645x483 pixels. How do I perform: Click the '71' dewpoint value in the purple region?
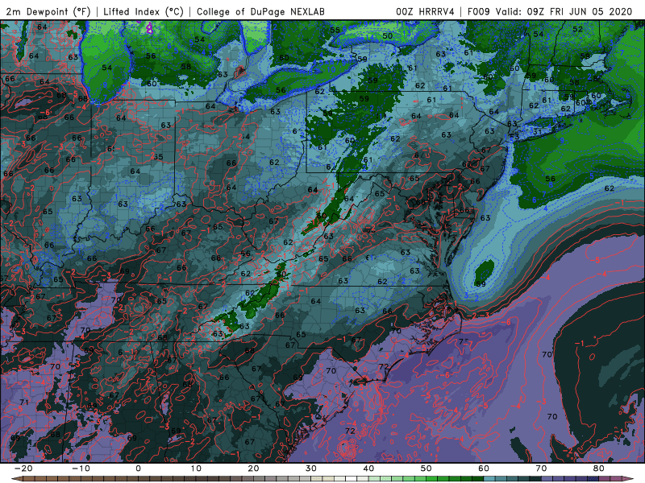pyautogui.click(x=24, y=402)
